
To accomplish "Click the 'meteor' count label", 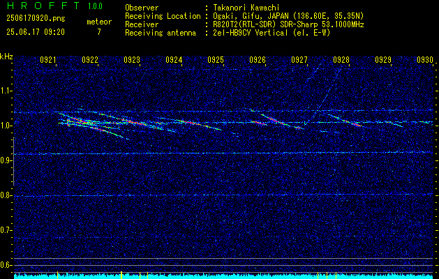I will [x=99, y=22].
